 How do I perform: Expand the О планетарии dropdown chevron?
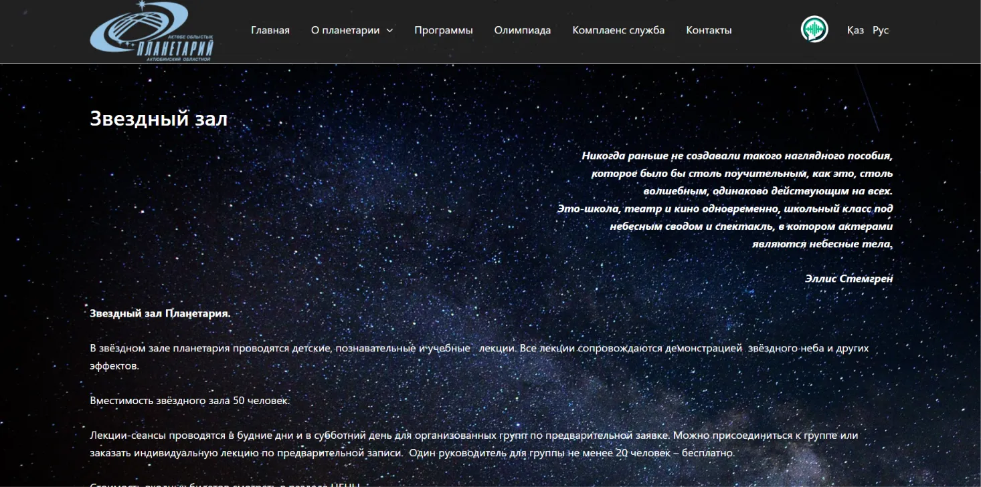(389, 30)
